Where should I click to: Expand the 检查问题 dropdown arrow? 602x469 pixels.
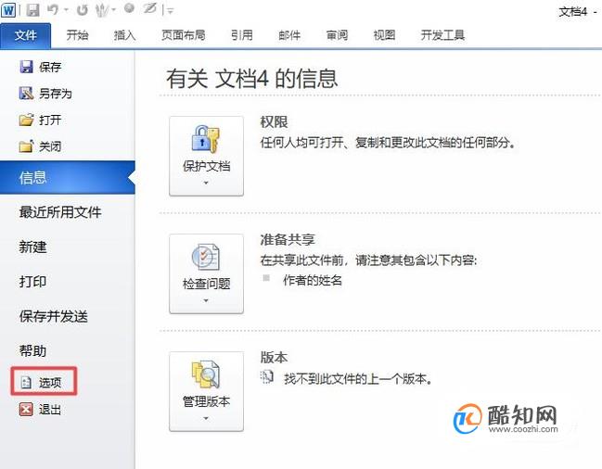coord(206,300)
